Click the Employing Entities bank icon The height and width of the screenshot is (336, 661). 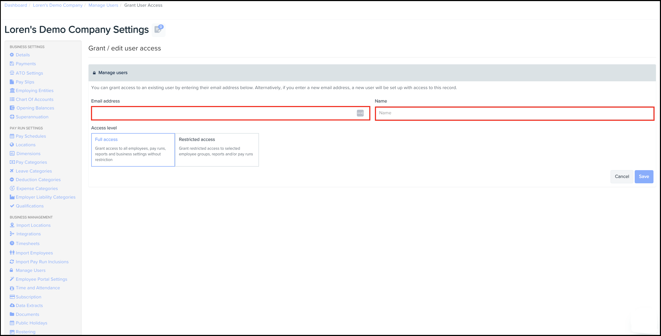coord(12,90)
